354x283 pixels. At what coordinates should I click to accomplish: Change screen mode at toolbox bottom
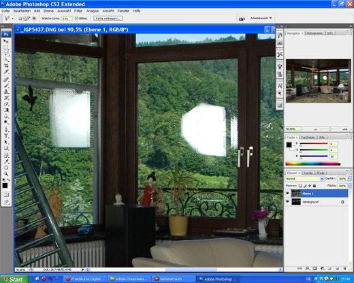6,201
